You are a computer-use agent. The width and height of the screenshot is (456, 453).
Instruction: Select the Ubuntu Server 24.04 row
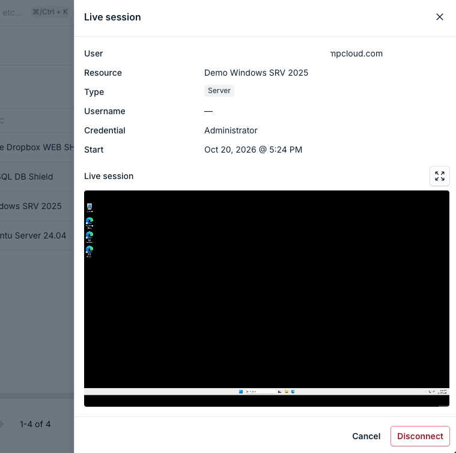(x=37, y=236)
